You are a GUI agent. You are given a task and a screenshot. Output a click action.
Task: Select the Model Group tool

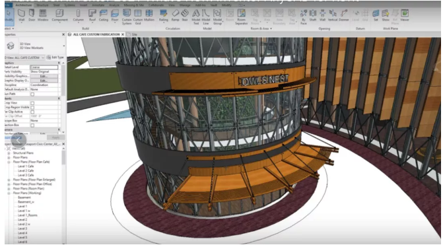pos(217,17)
